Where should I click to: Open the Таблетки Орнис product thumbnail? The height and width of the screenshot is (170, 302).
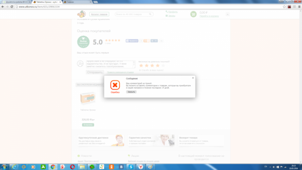[88, 99]
